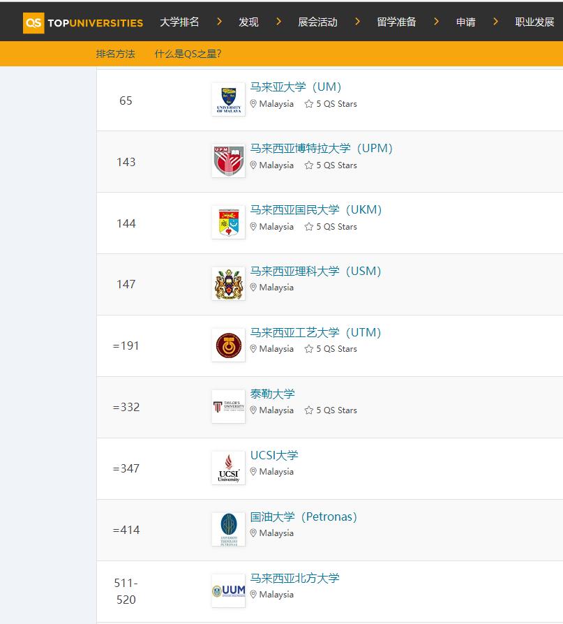Open the 排名方法 tab
The image size is (563, 624).
(115, 54)
